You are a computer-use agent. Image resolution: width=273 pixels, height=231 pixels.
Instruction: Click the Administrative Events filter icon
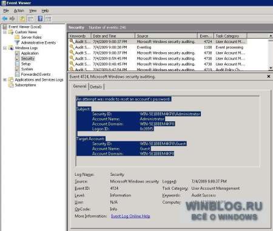pos(17,42)
